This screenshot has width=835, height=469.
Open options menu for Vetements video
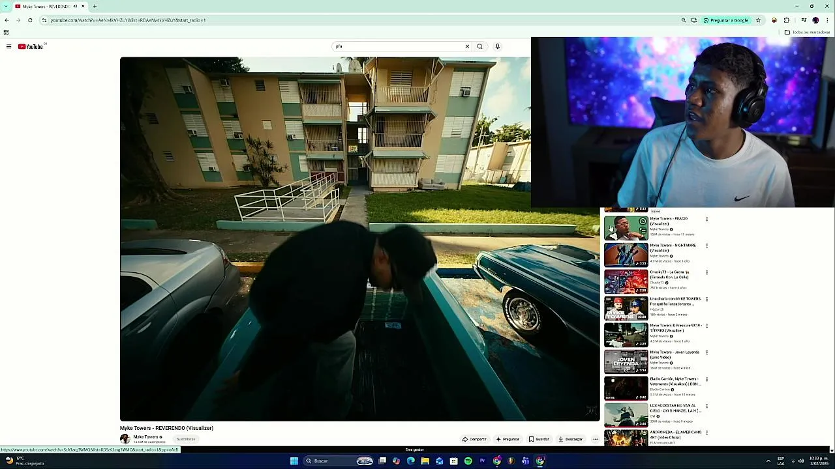[706, 379]
